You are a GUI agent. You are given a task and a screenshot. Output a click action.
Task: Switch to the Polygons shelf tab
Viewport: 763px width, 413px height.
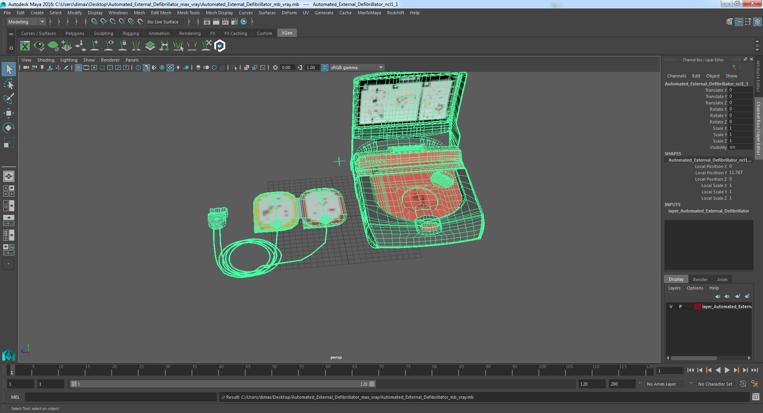point(75,33)
